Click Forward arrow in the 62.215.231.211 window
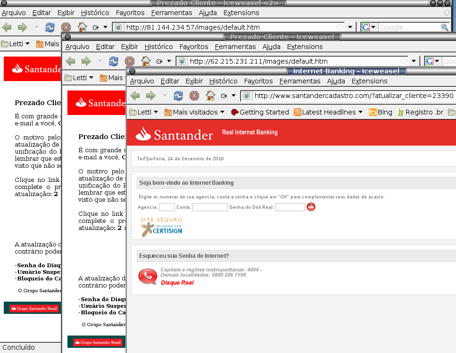456x353 pixels. point(86,61)
